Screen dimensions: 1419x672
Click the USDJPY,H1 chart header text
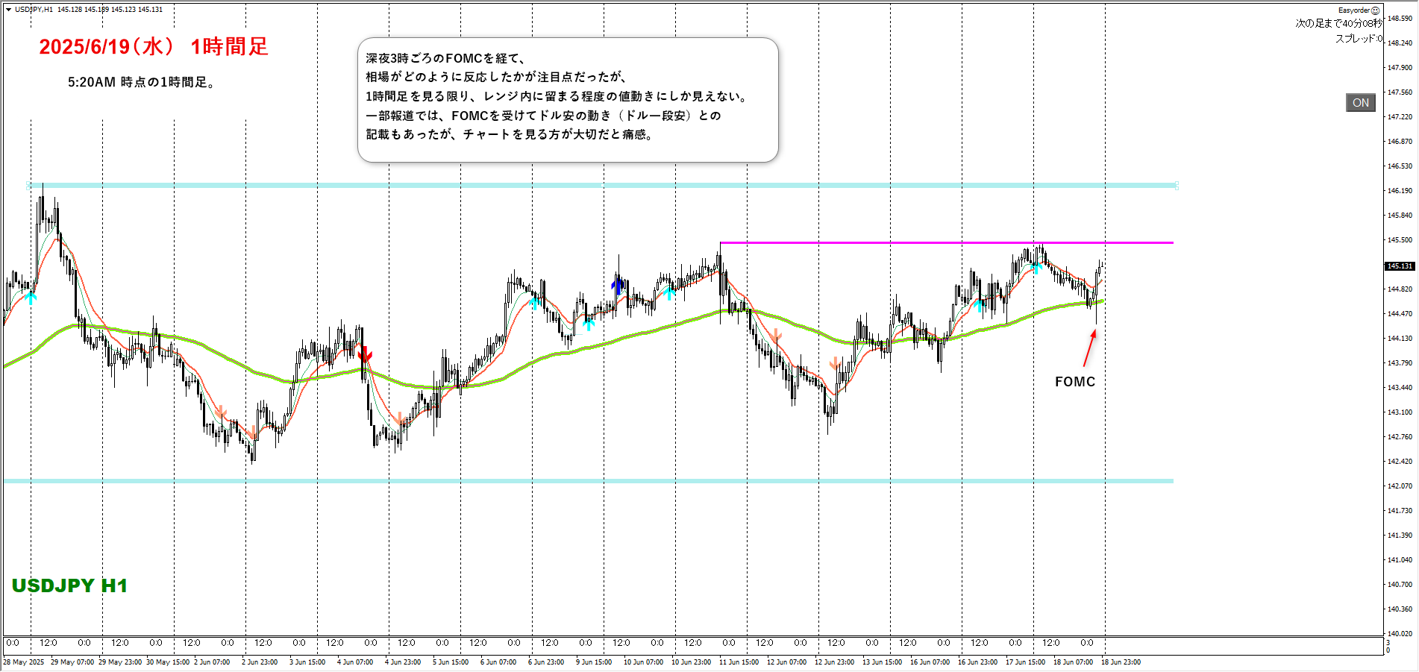[34, 10]
